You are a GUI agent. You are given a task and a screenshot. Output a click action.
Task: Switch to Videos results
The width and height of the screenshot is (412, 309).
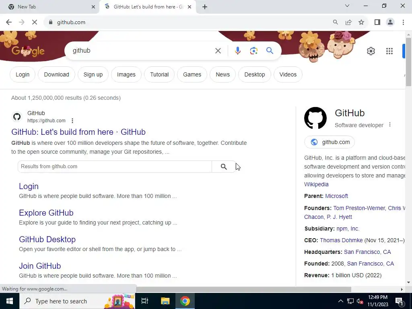(288, 74)
